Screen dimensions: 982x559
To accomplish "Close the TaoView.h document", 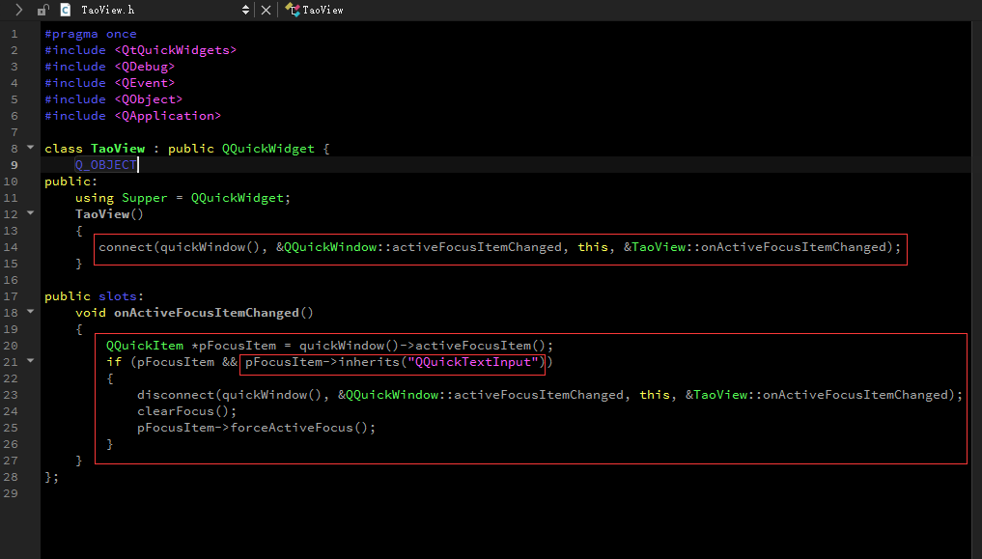I will [267, 10].
